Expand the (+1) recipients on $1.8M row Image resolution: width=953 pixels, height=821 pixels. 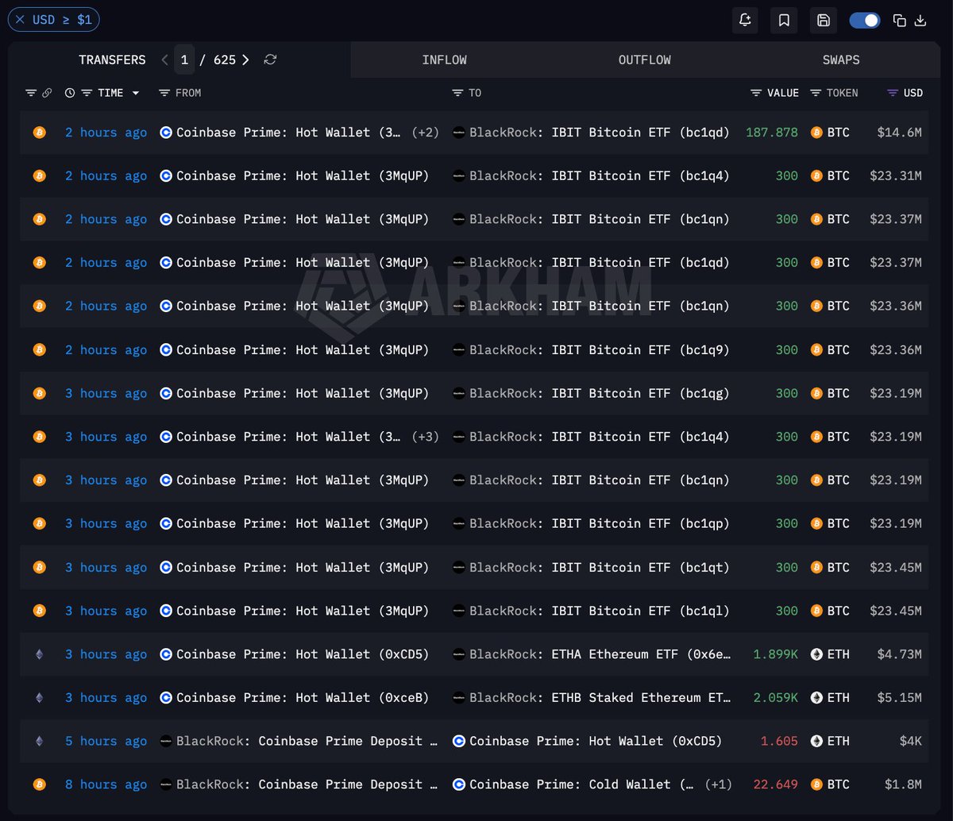(x=718, y=784)
